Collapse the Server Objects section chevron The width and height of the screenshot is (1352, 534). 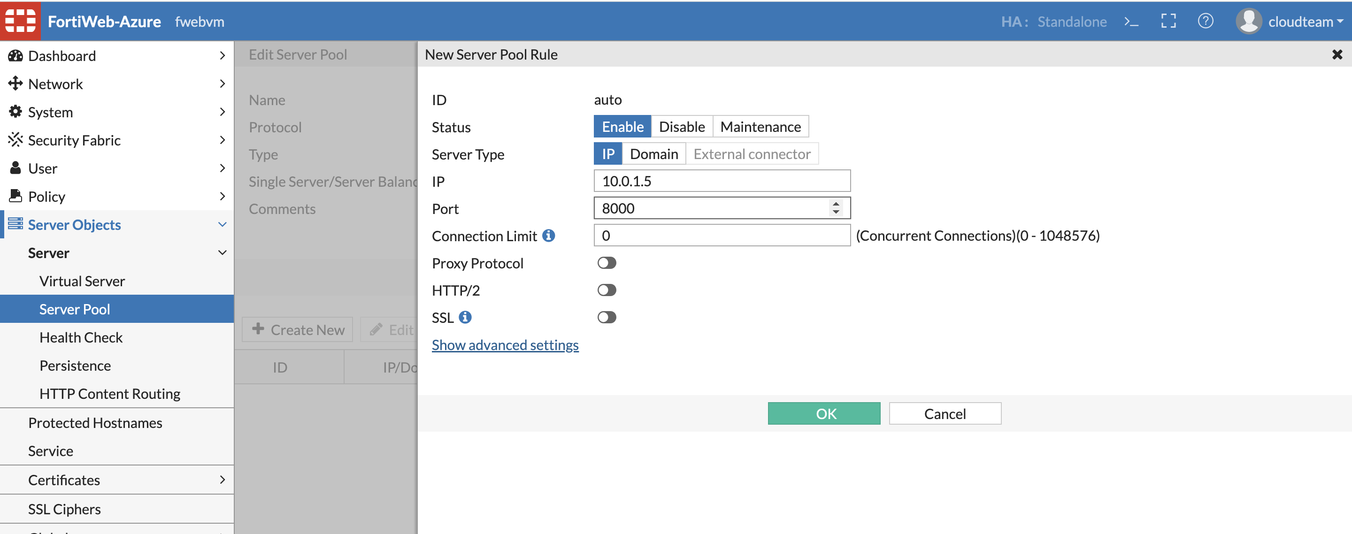pos(223,224)
